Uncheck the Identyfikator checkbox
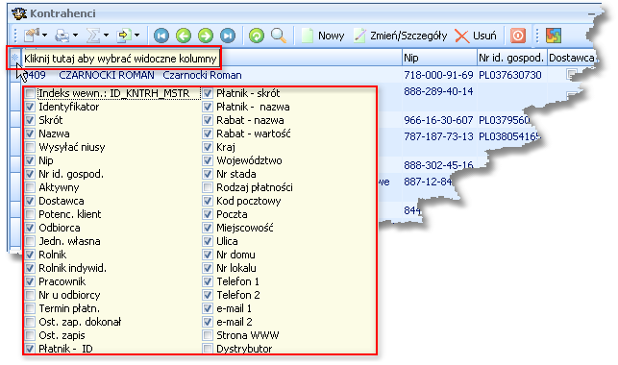 point(30,107)
